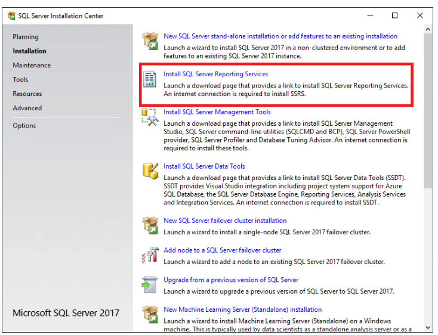Screen dimensions: 438x335
Task: Minimize the Installation Center window
Action: 370,15
